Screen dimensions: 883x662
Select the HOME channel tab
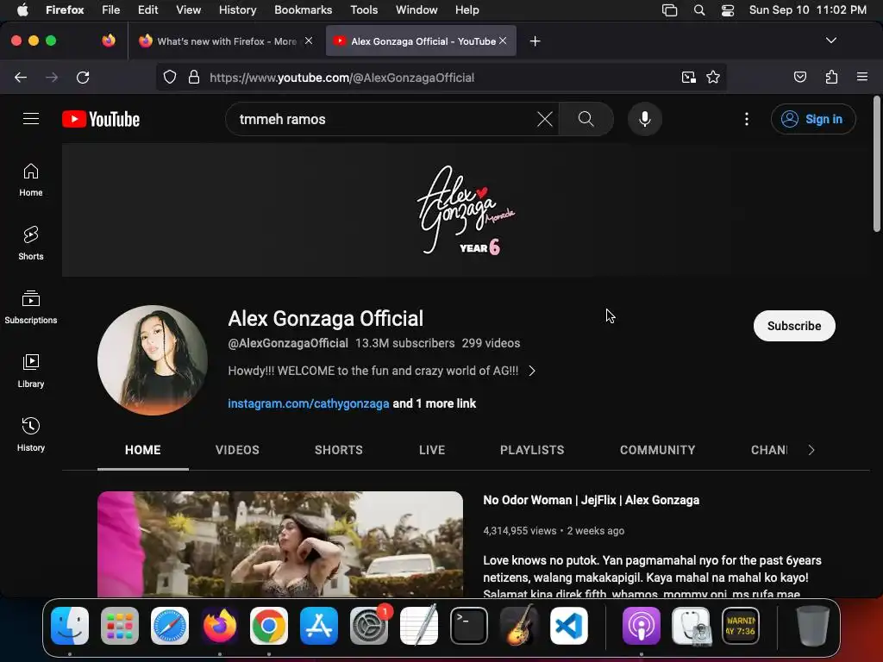tap(143, 450)
